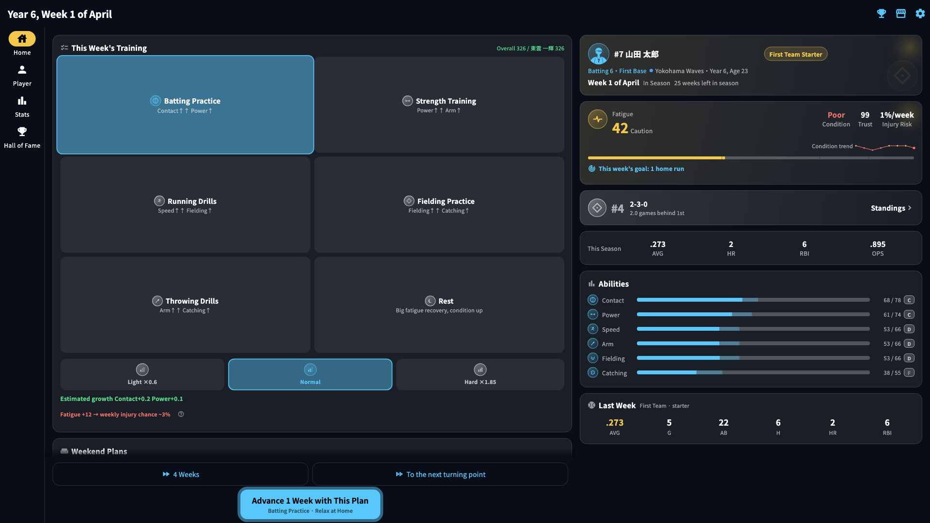The image size is (930, 523).
Task: Select Fielding Practice training card
Action: pyautogui.click(x=440, y=204)
